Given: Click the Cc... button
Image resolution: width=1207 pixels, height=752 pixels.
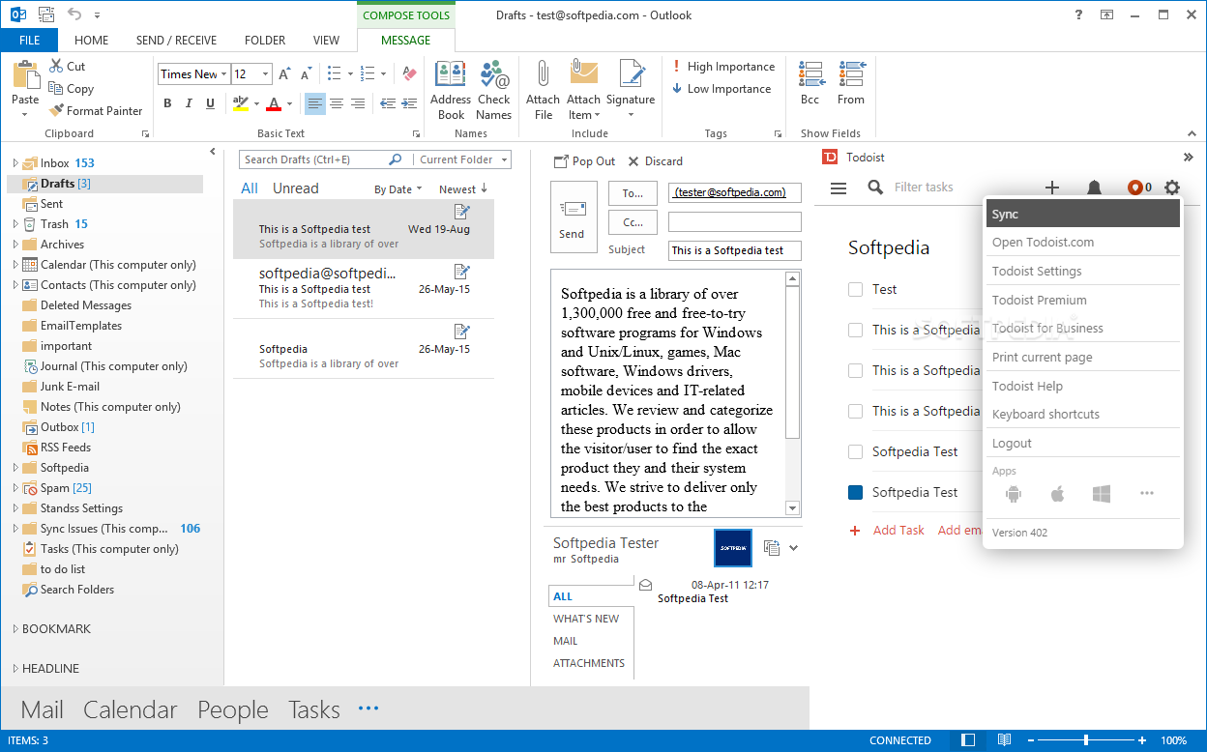Looking at the screenshot, I should tap(633, 222).
